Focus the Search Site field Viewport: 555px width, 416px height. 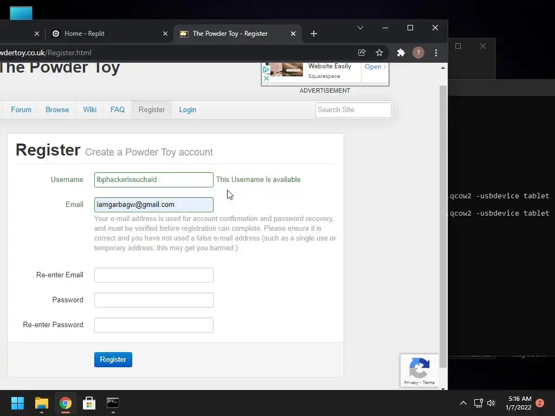click(353, 109)
